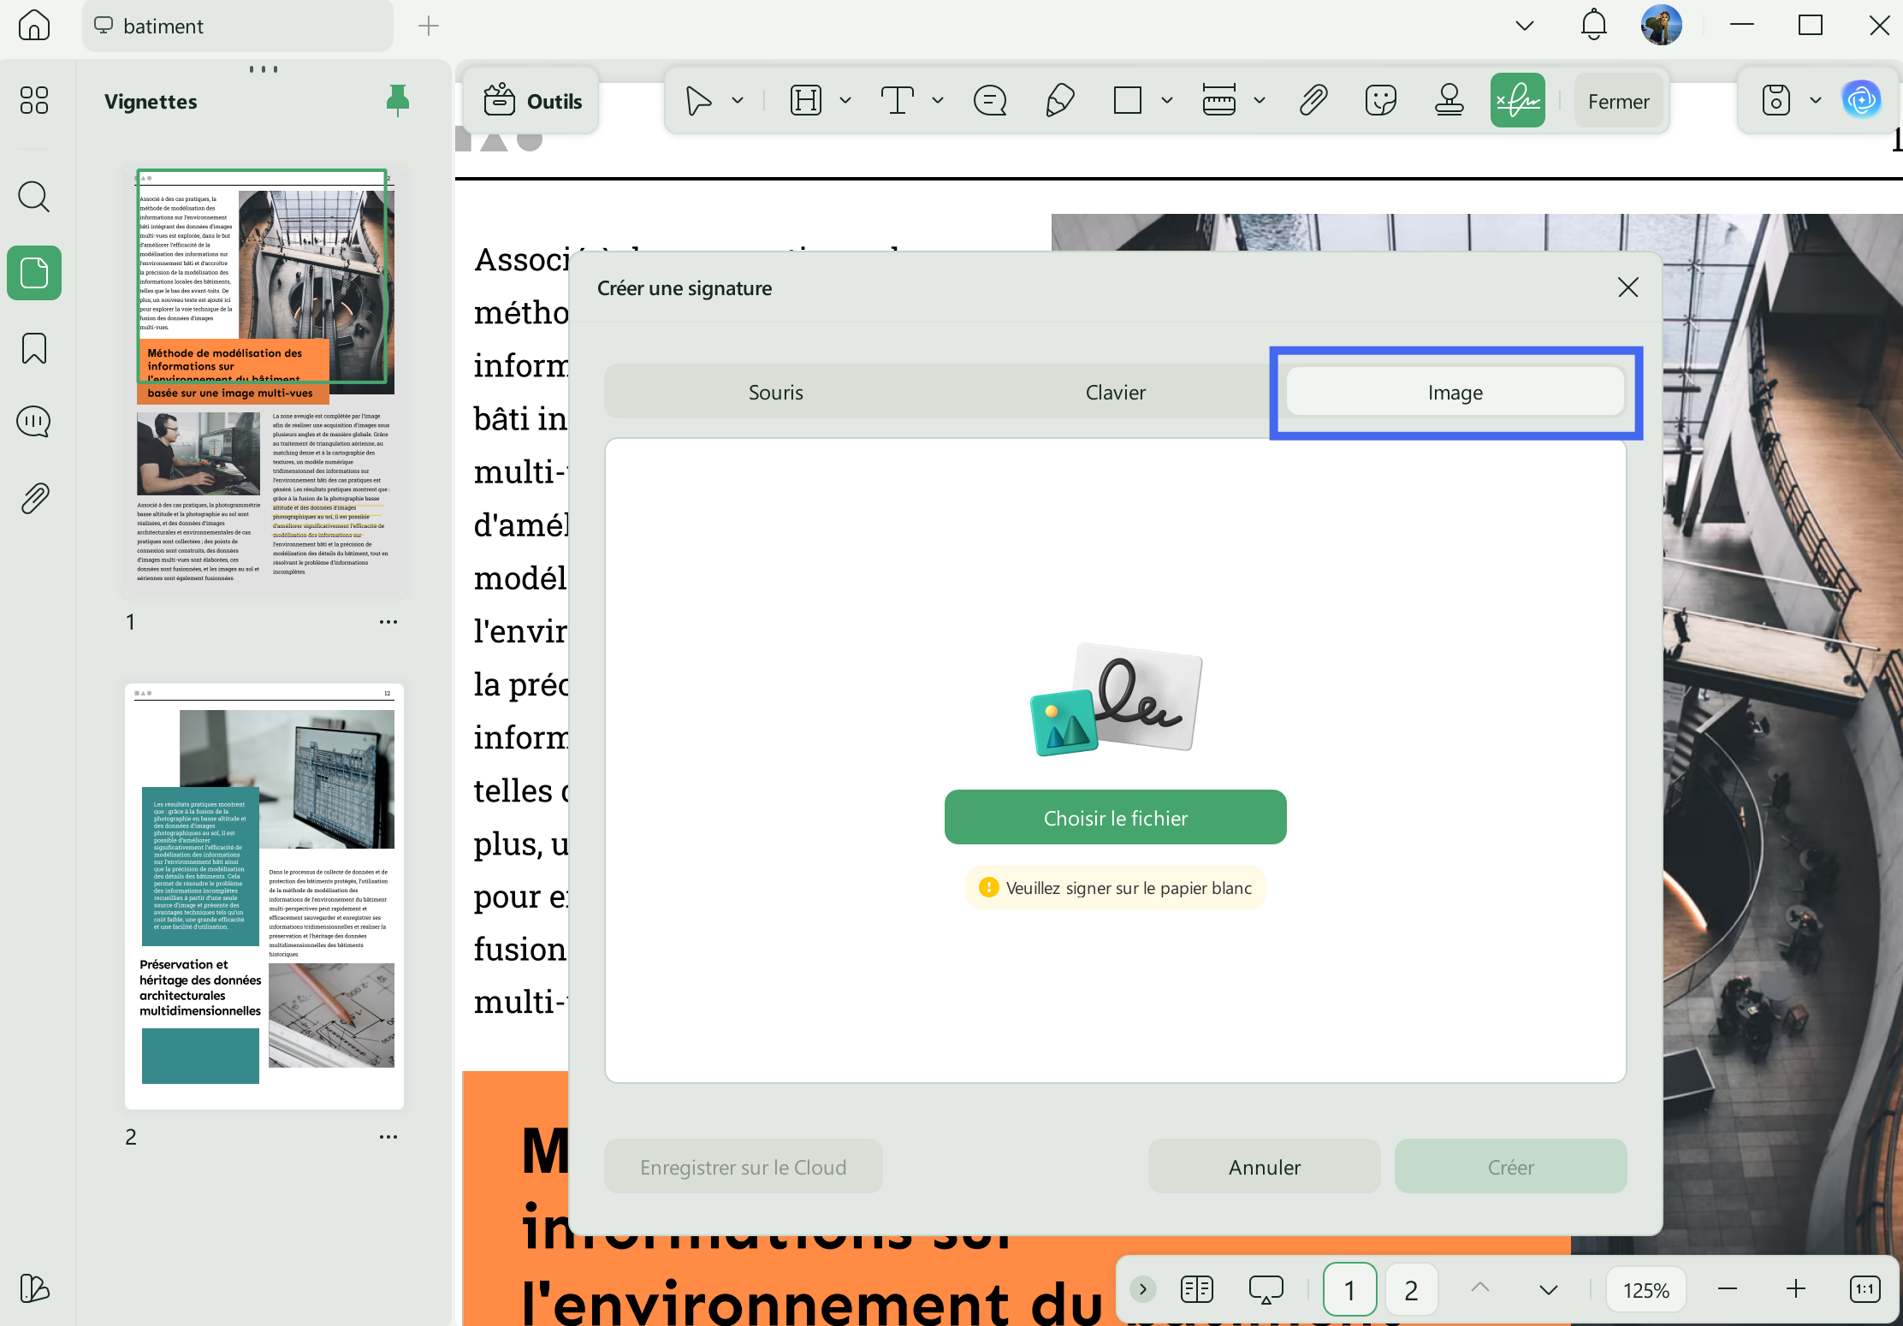This screenshot has height=1326, width=1903.
Task: Switch to the Souris signature tab
Action: (776, 392)
